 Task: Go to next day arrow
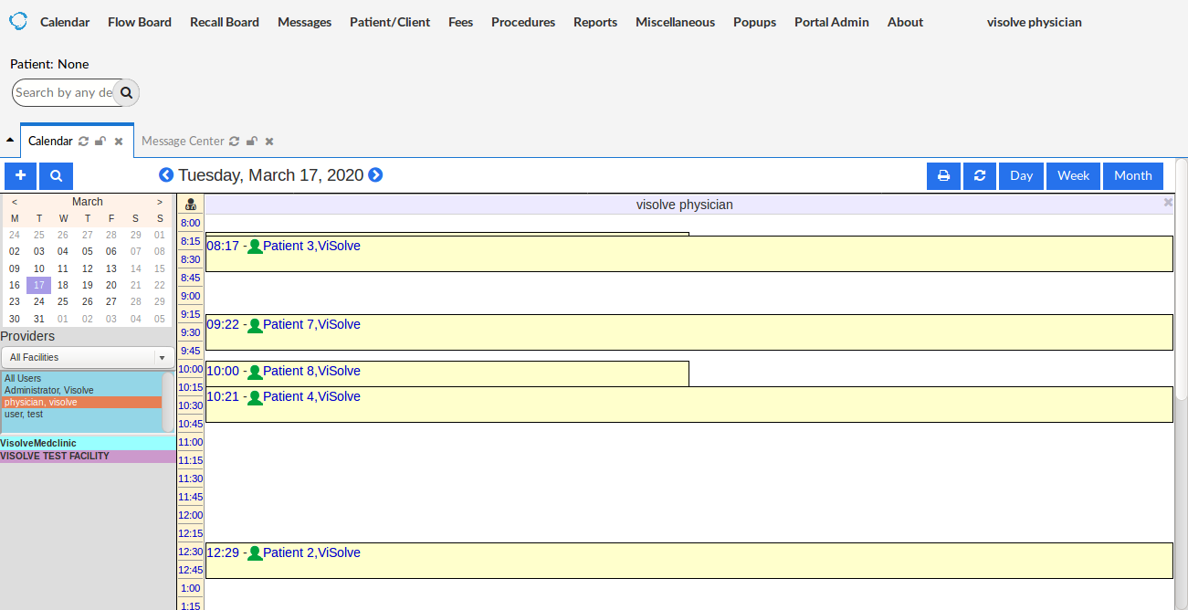375,174
